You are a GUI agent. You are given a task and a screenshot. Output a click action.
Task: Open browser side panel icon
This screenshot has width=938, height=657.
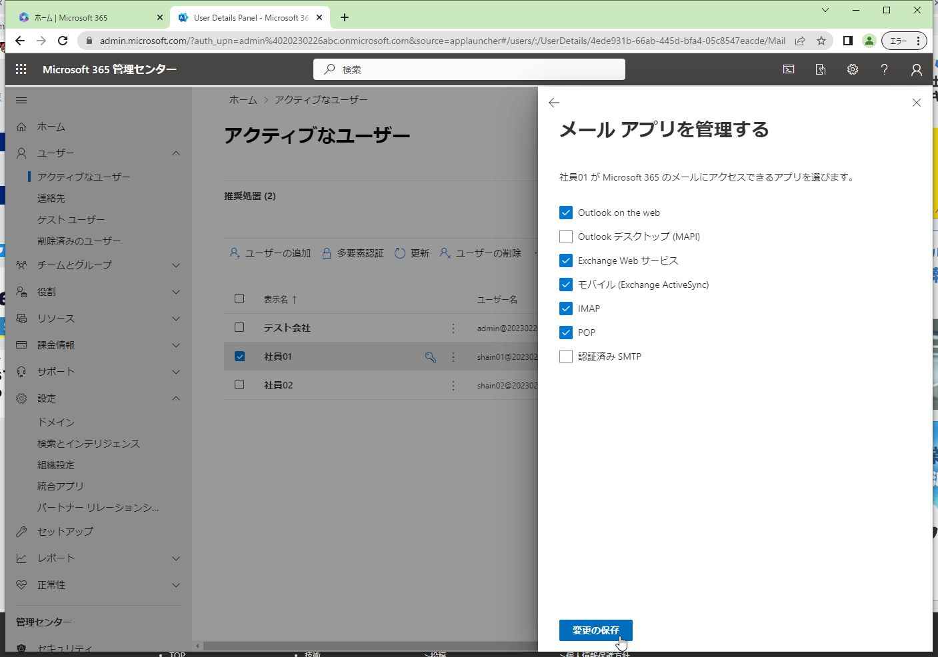pos(848,41)
